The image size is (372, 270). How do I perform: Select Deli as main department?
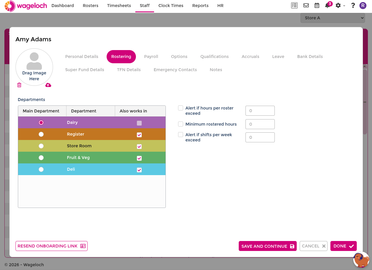tap(41, 169)
